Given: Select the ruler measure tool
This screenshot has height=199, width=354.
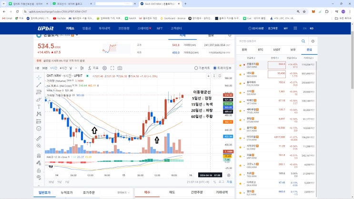Looking at the screenshot, I should point(39,138).
